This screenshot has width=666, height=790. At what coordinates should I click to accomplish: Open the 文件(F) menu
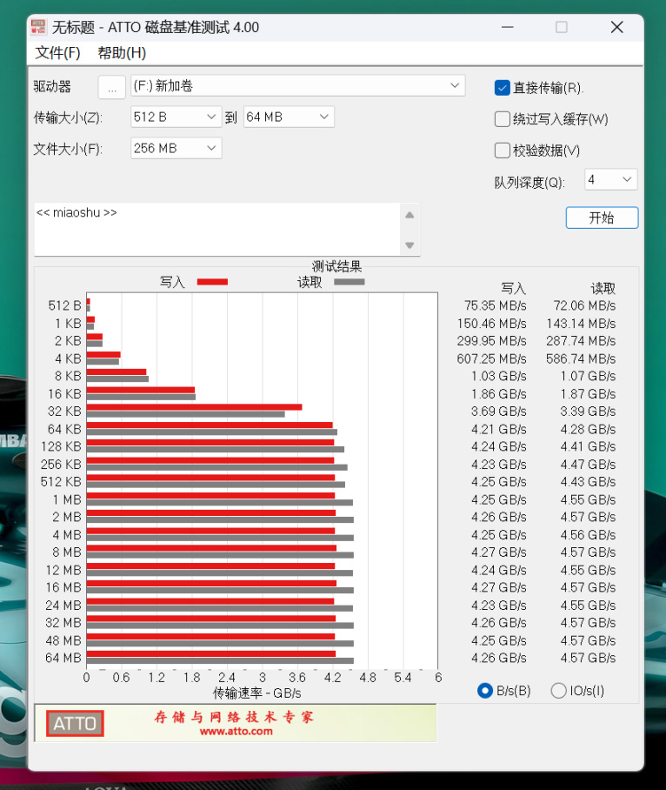coord(58,53)
